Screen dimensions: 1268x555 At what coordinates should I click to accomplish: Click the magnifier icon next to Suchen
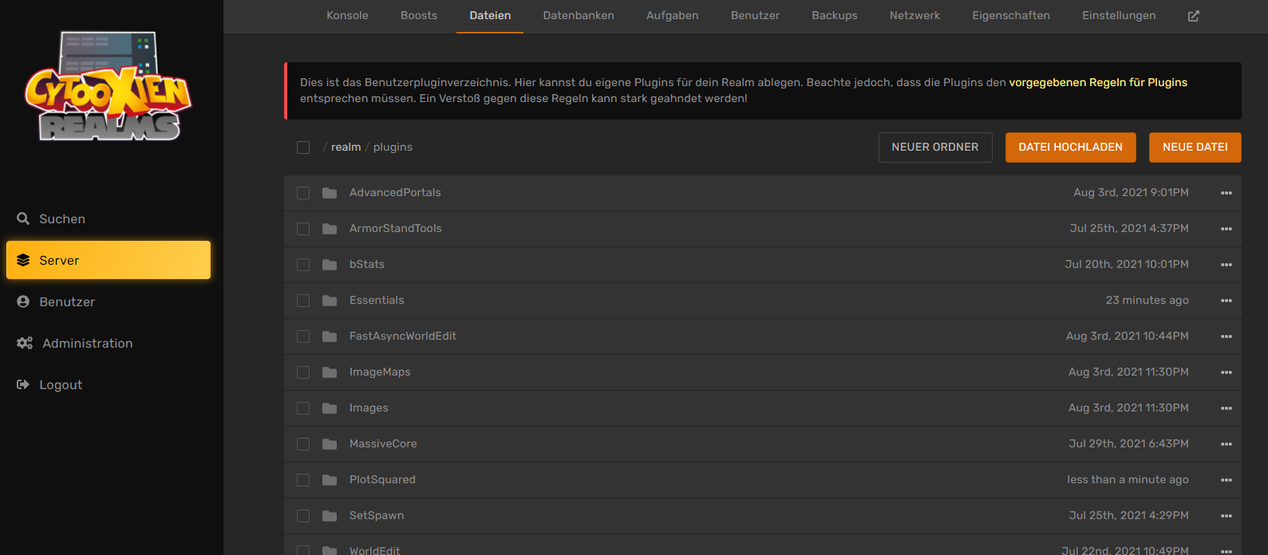[x=23, y=218]
